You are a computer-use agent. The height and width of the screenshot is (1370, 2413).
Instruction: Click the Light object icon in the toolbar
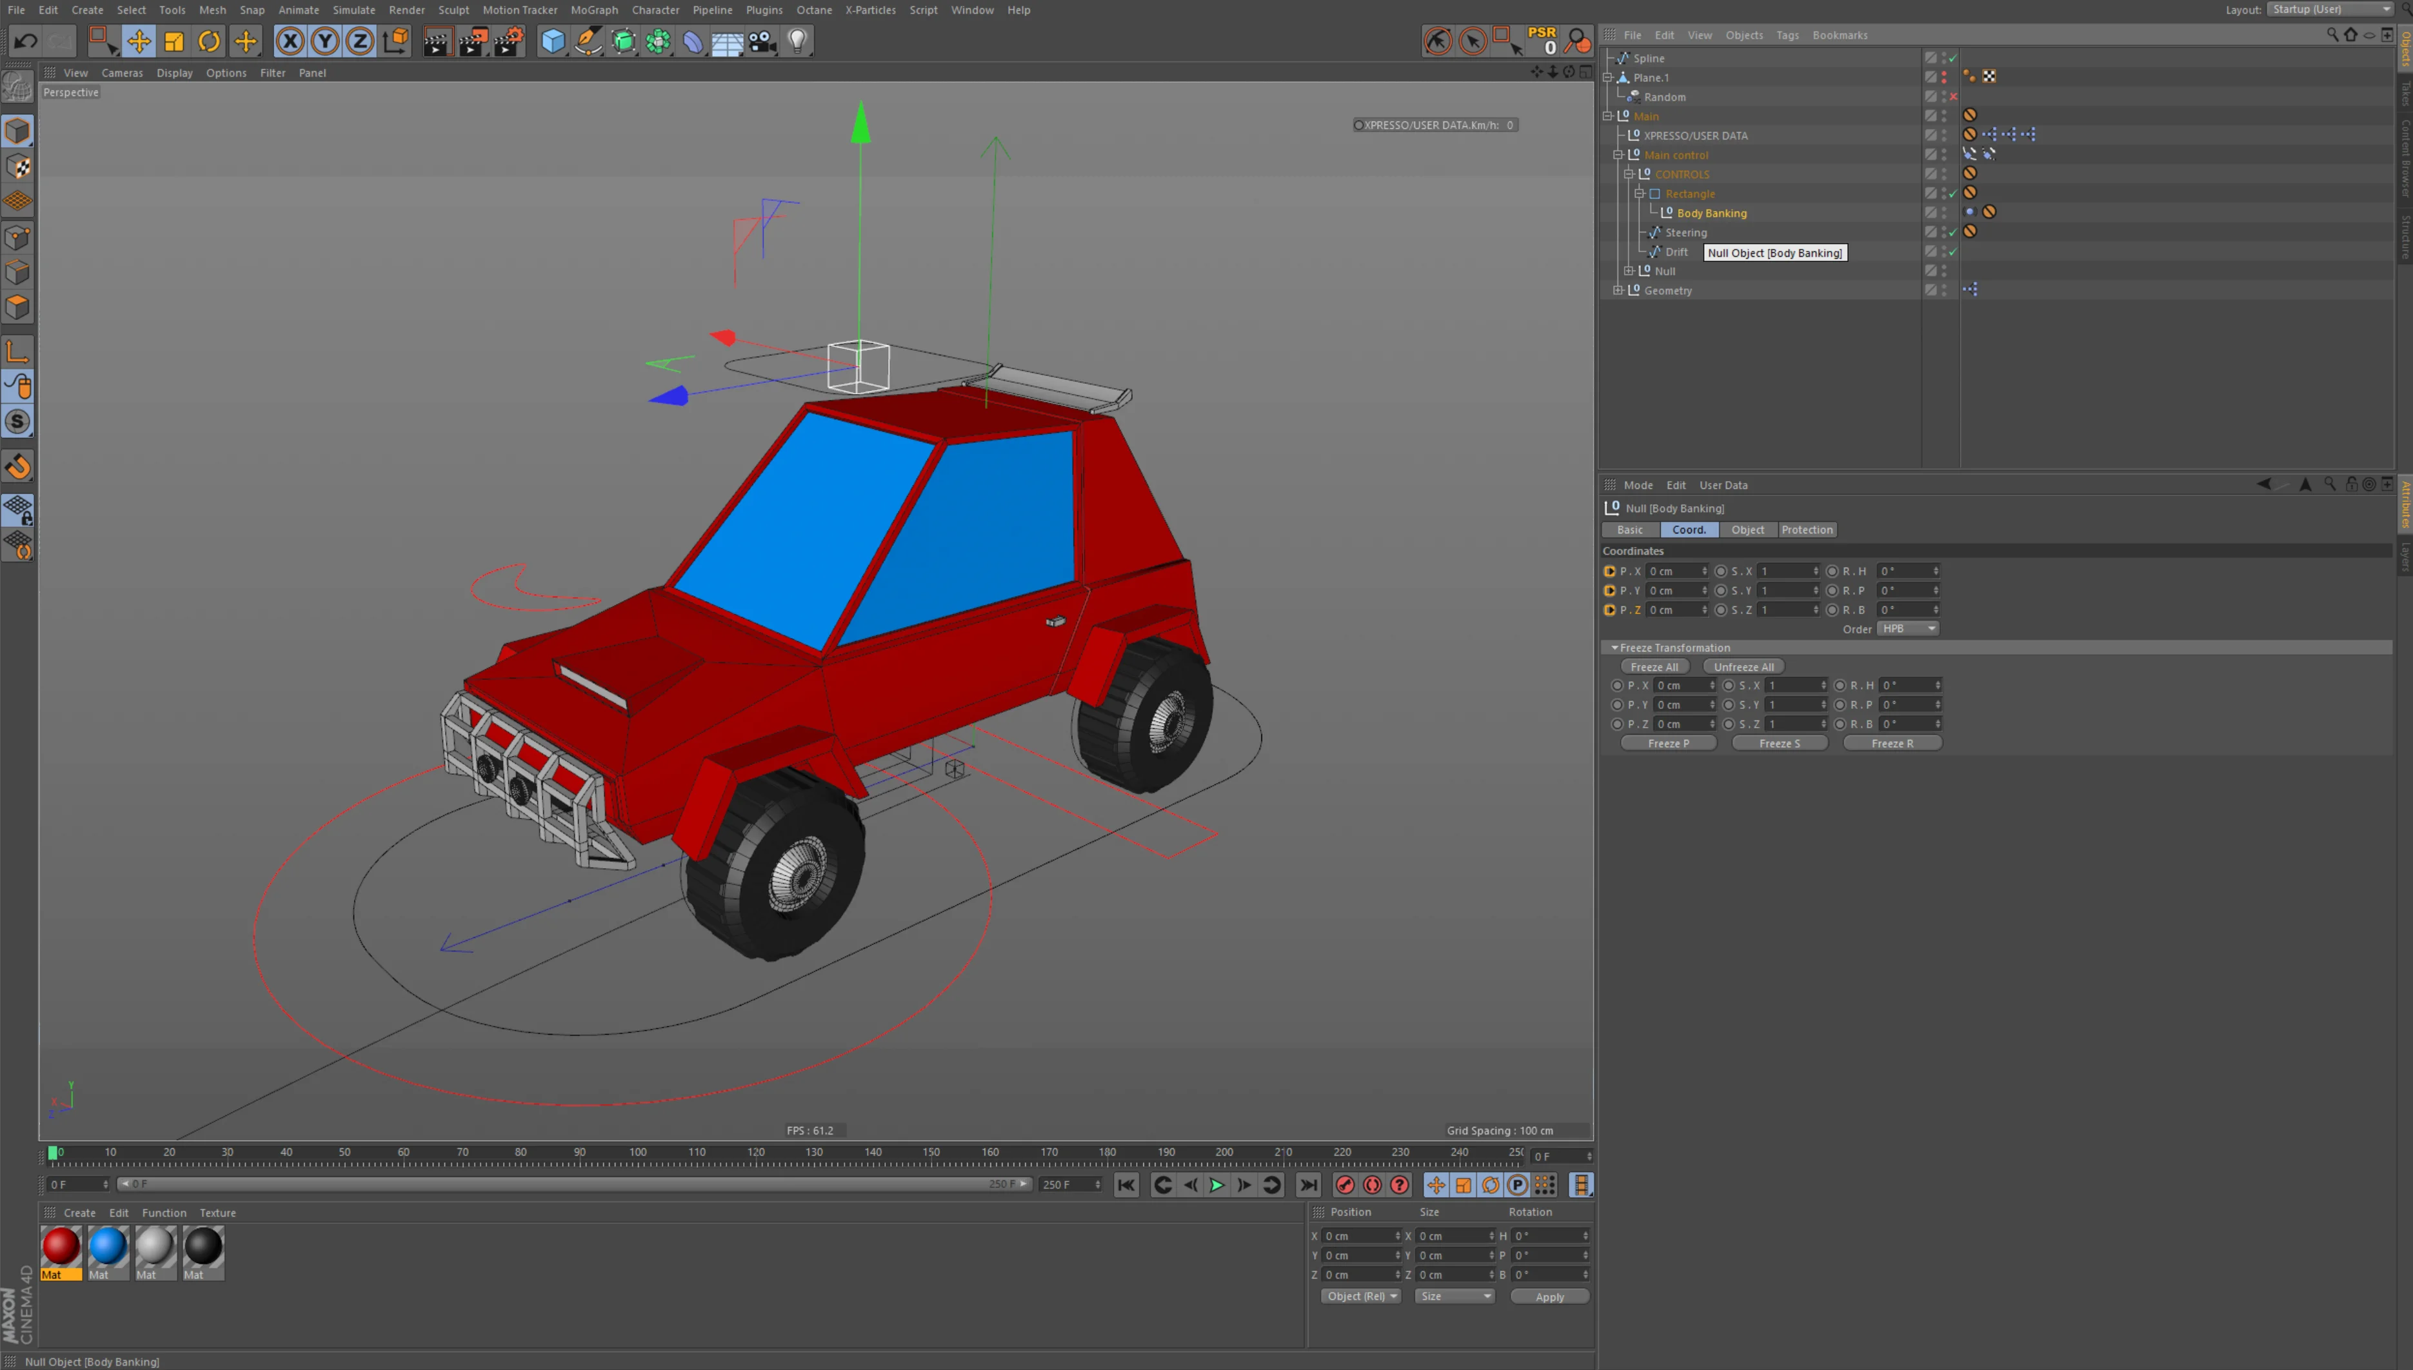796,41
